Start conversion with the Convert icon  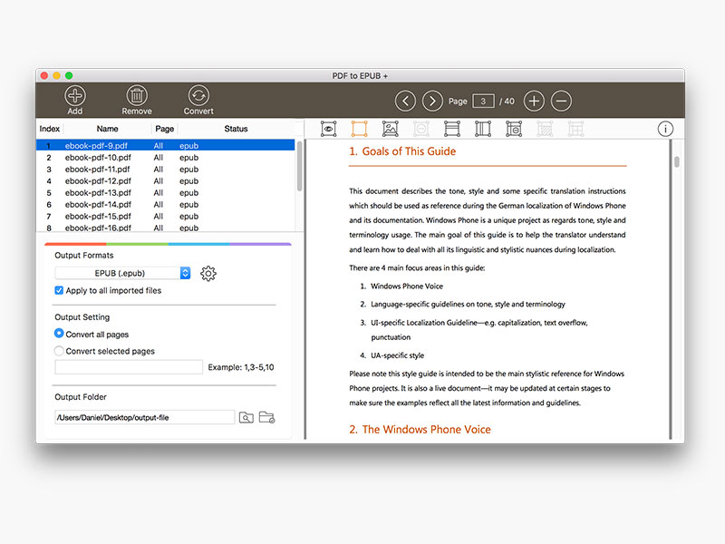coord(198,96)
